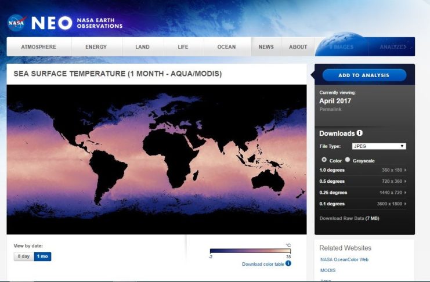
Task: Switch view to 8 day
Action: point(24,256)
